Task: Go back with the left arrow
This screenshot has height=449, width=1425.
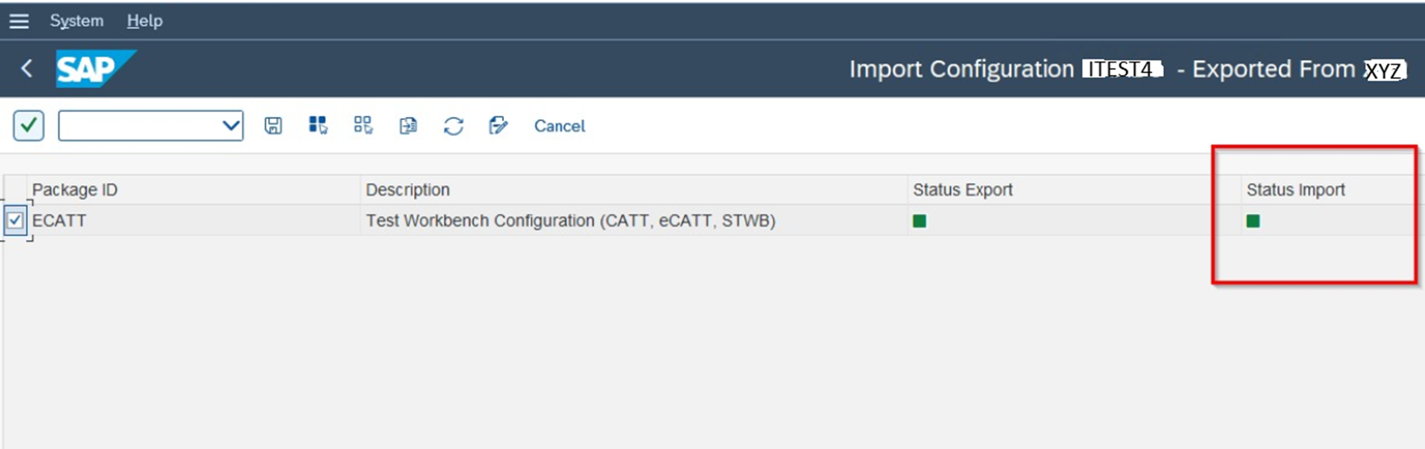Action: pos(26,68)
